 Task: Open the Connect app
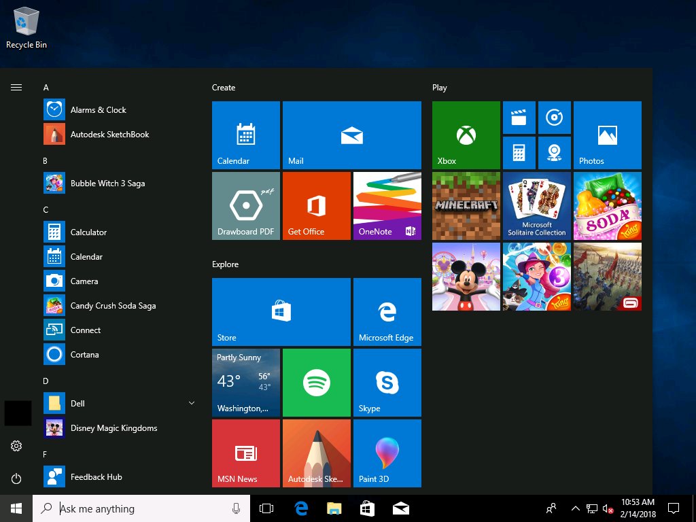click(x=119, y=330)
